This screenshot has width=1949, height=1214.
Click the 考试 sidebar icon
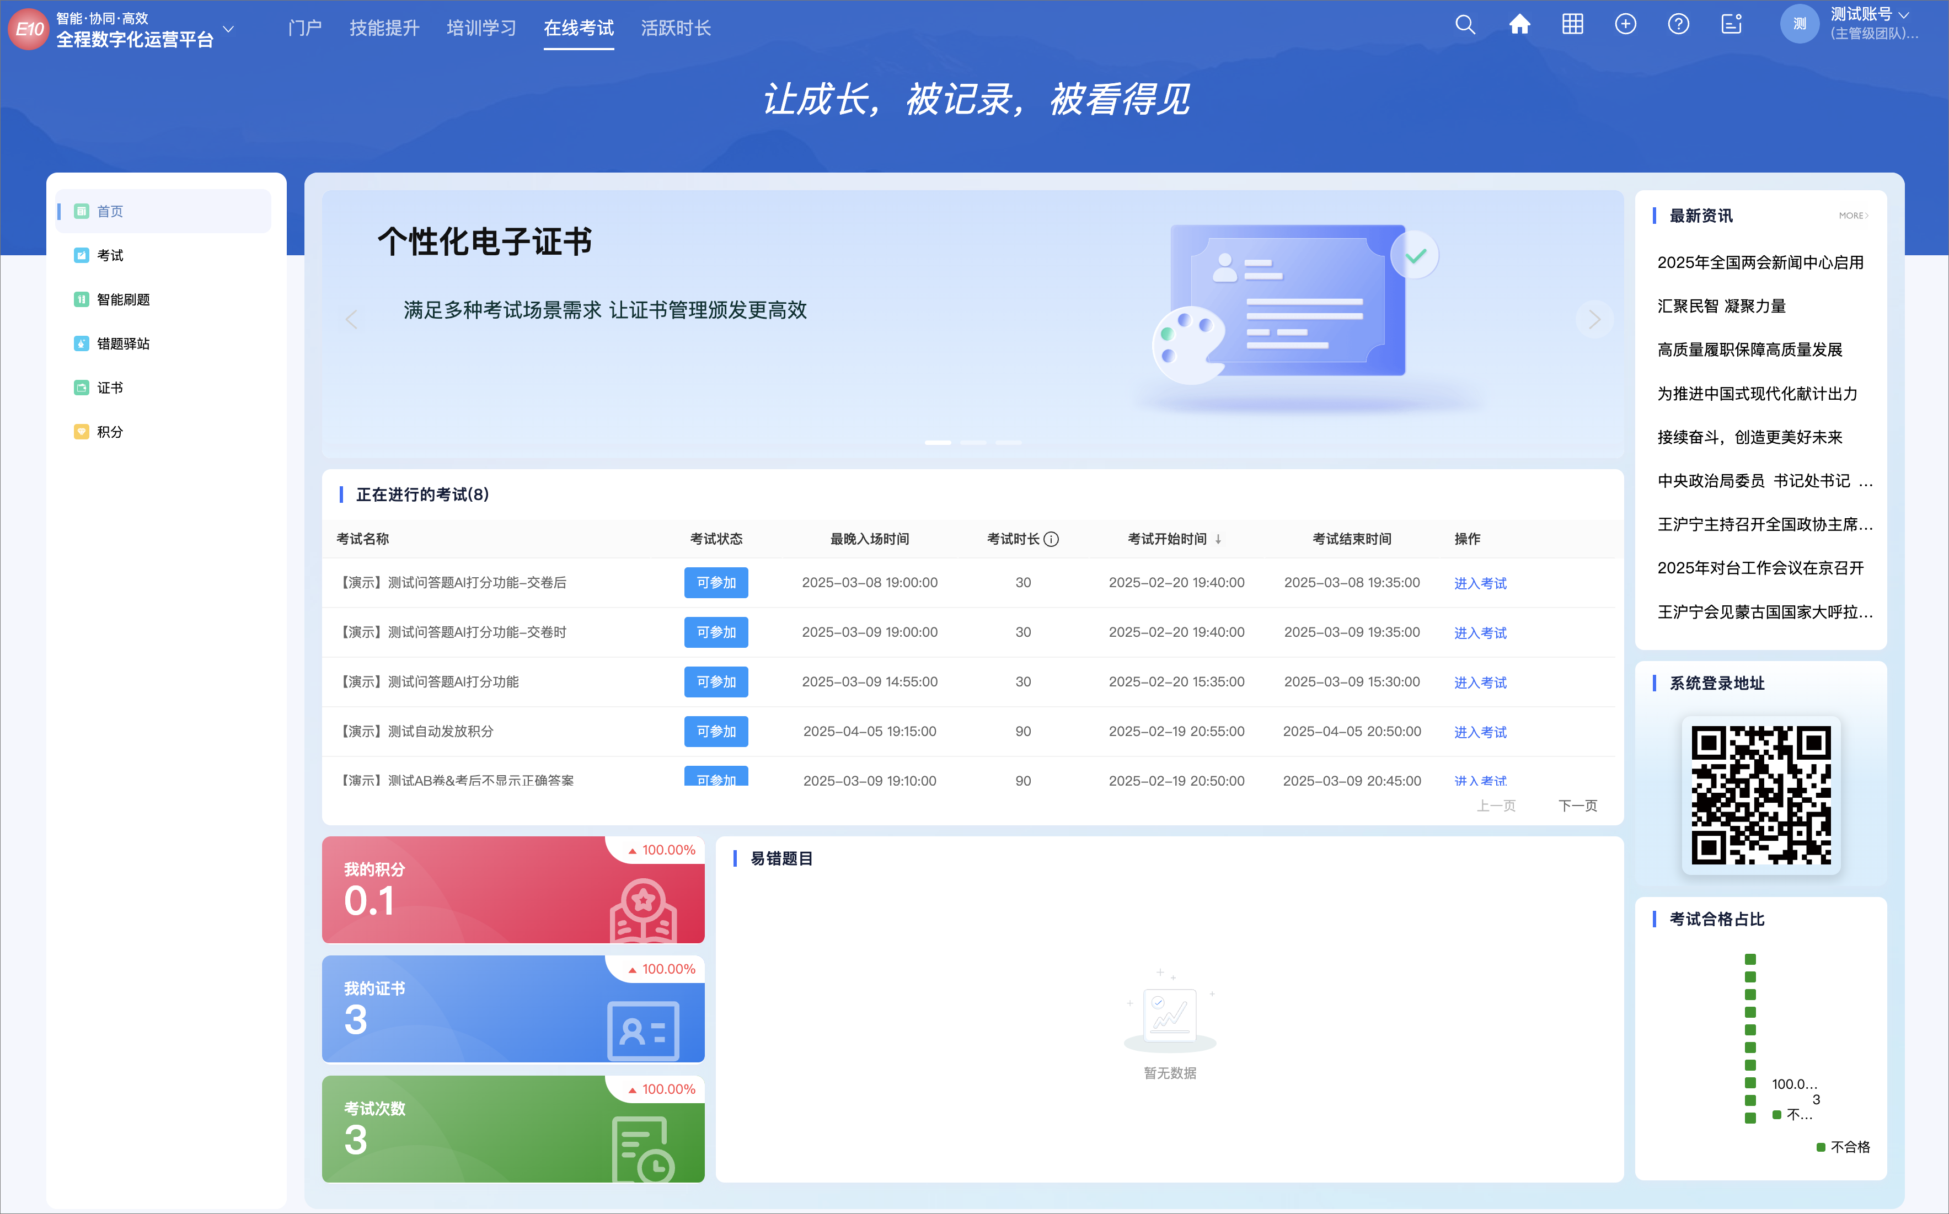point(81,255)
